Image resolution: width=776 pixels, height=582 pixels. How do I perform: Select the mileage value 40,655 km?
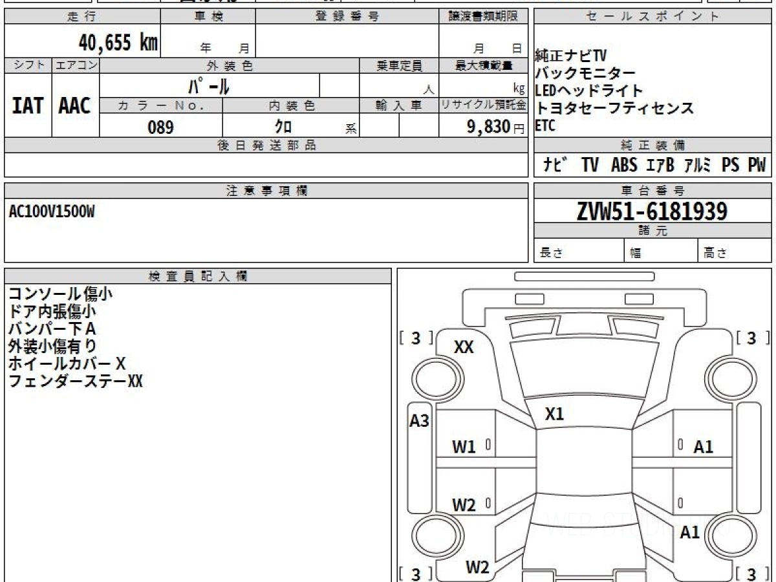[x=118, y=42]
